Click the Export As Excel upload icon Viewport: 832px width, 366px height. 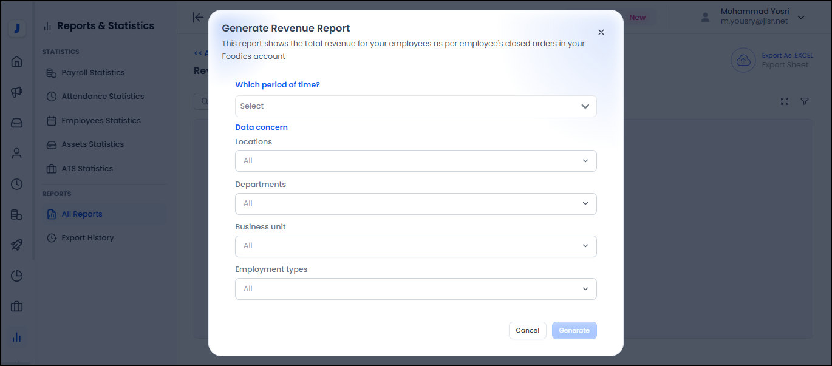(743, 61)
